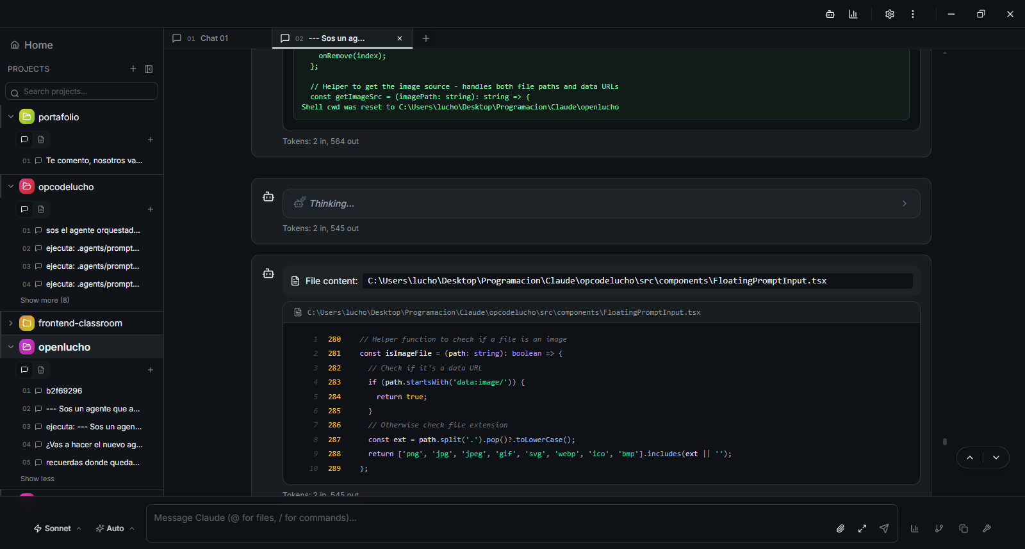Collapse the portafolio project
This screenshot has height=549, width=1025.
(x=11, y=116)
